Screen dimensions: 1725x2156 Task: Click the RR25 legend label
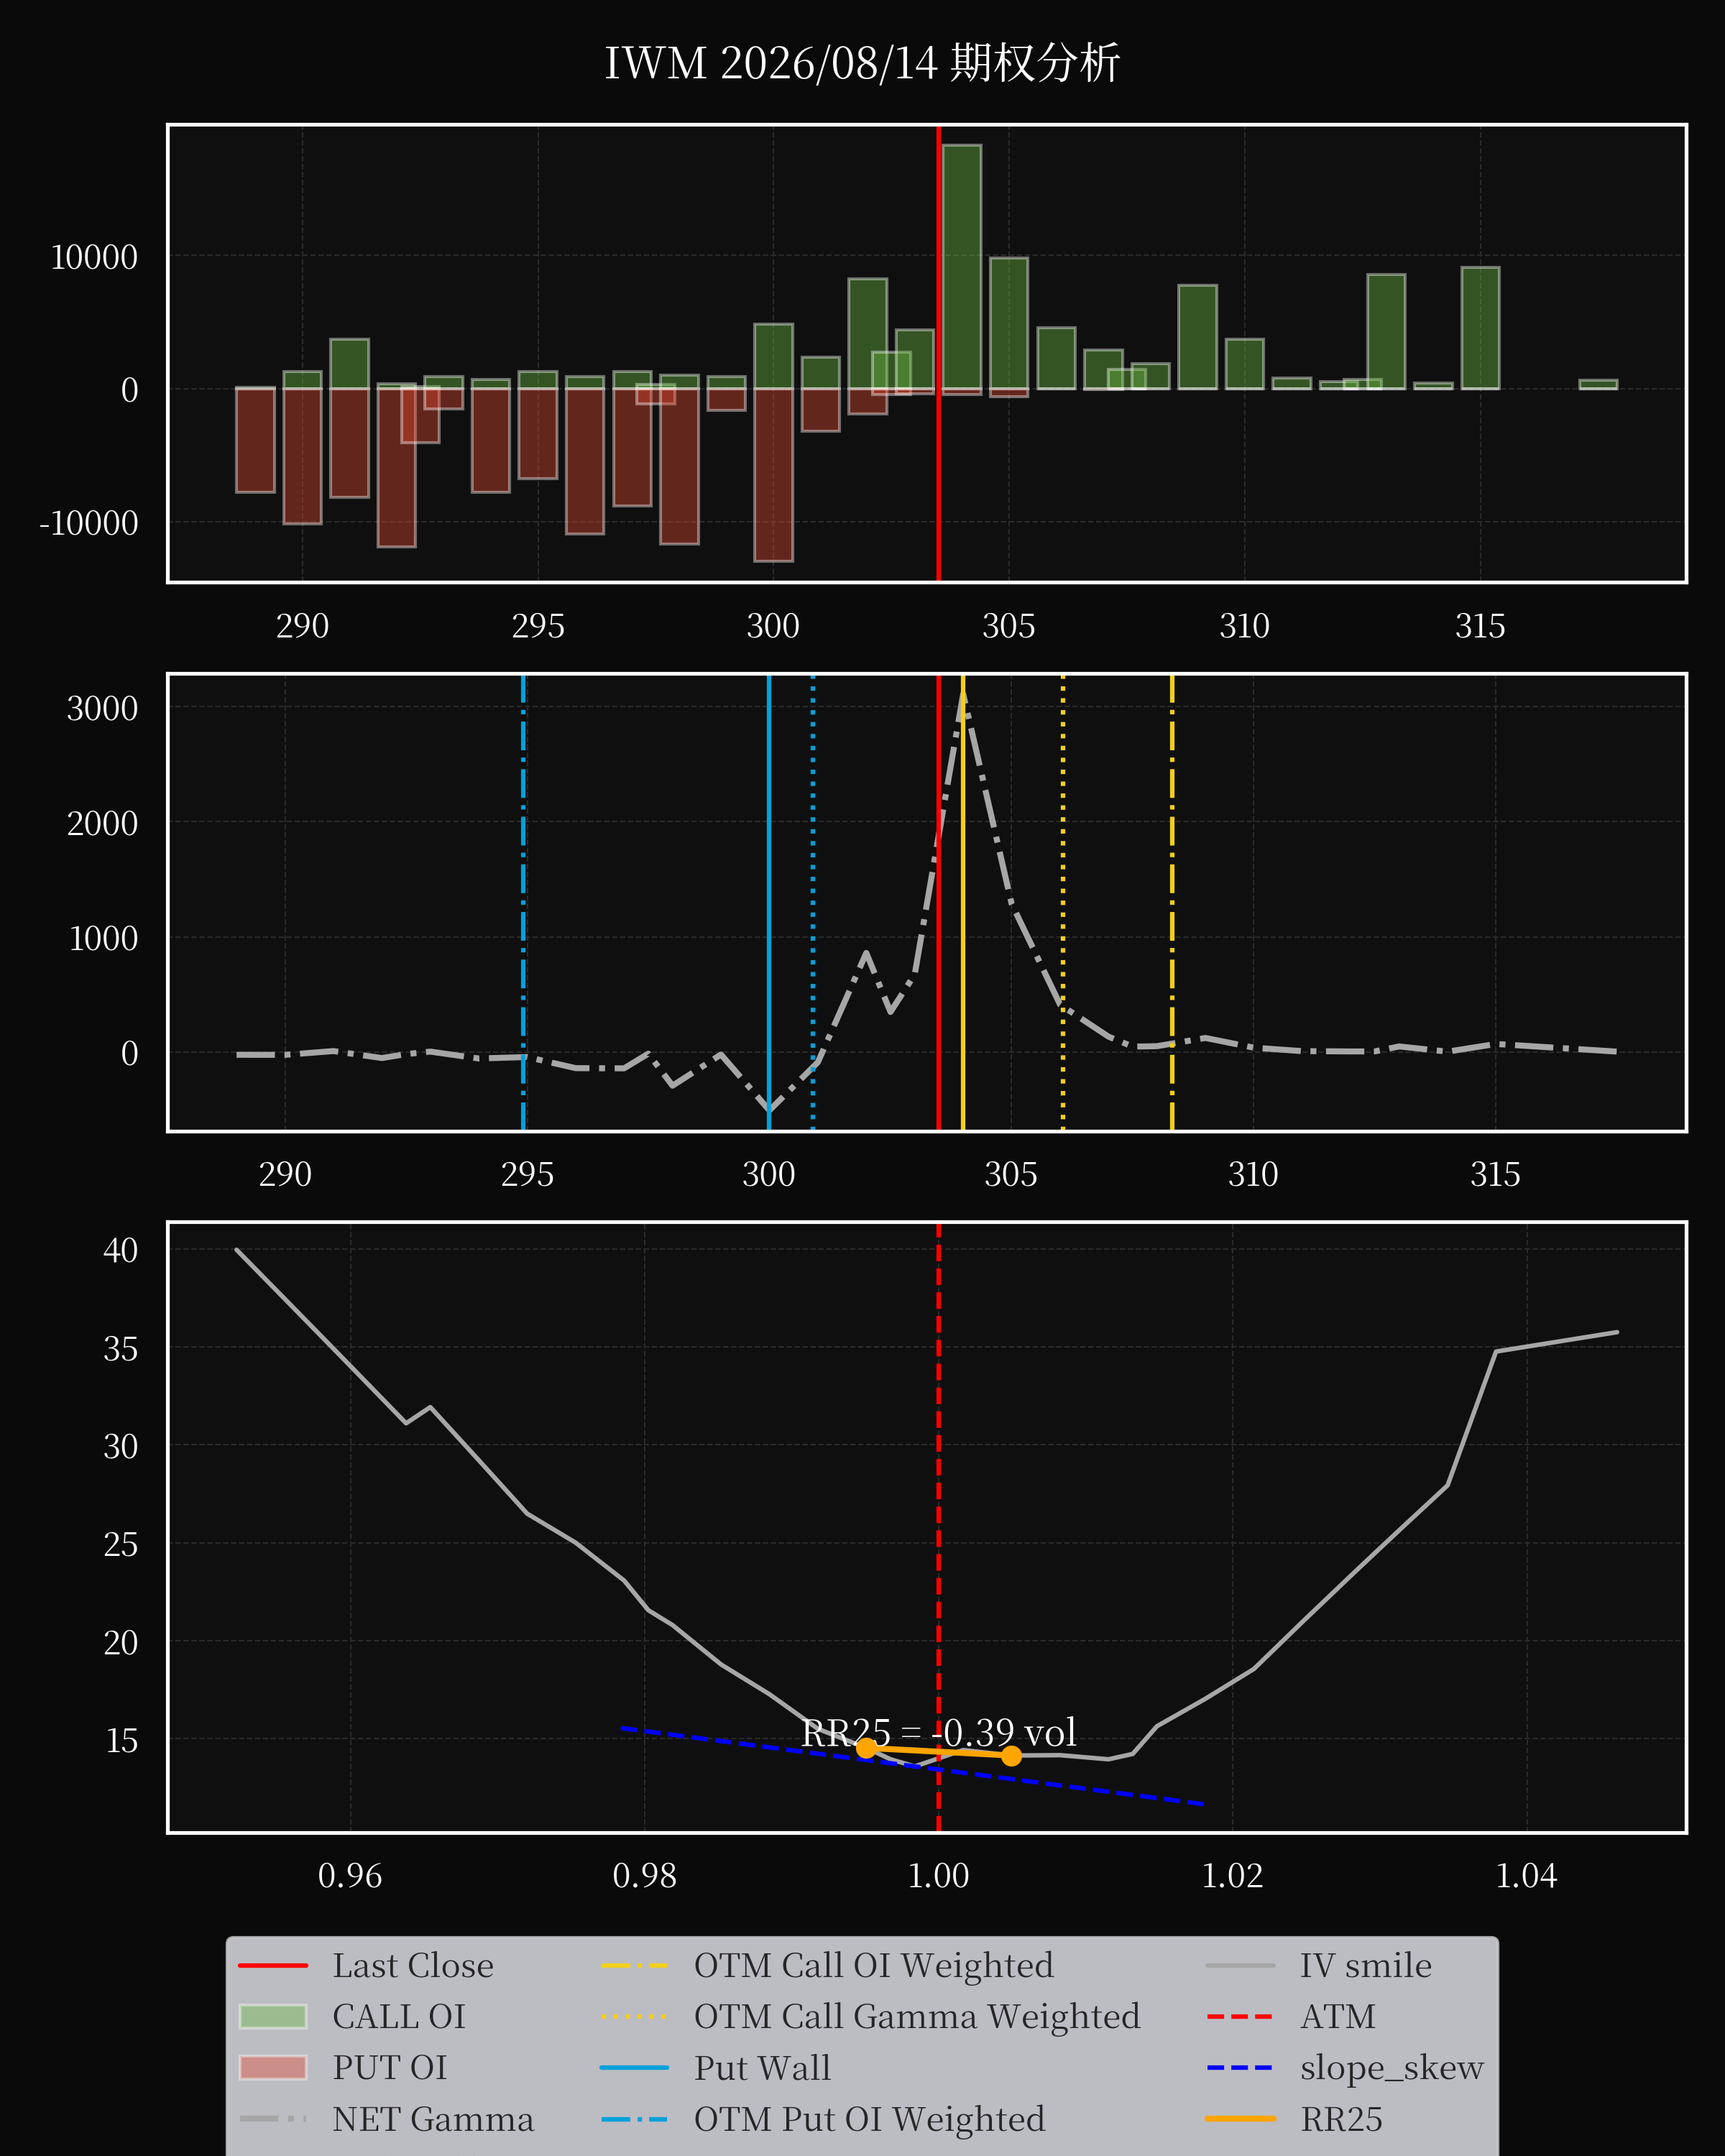click(x=1341, y=2119)
